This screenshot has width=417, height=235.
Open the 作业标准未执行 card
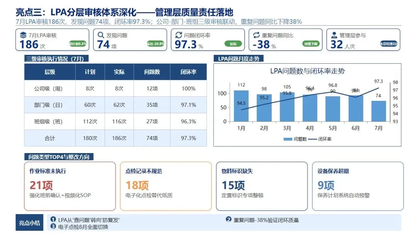(70, 186)
